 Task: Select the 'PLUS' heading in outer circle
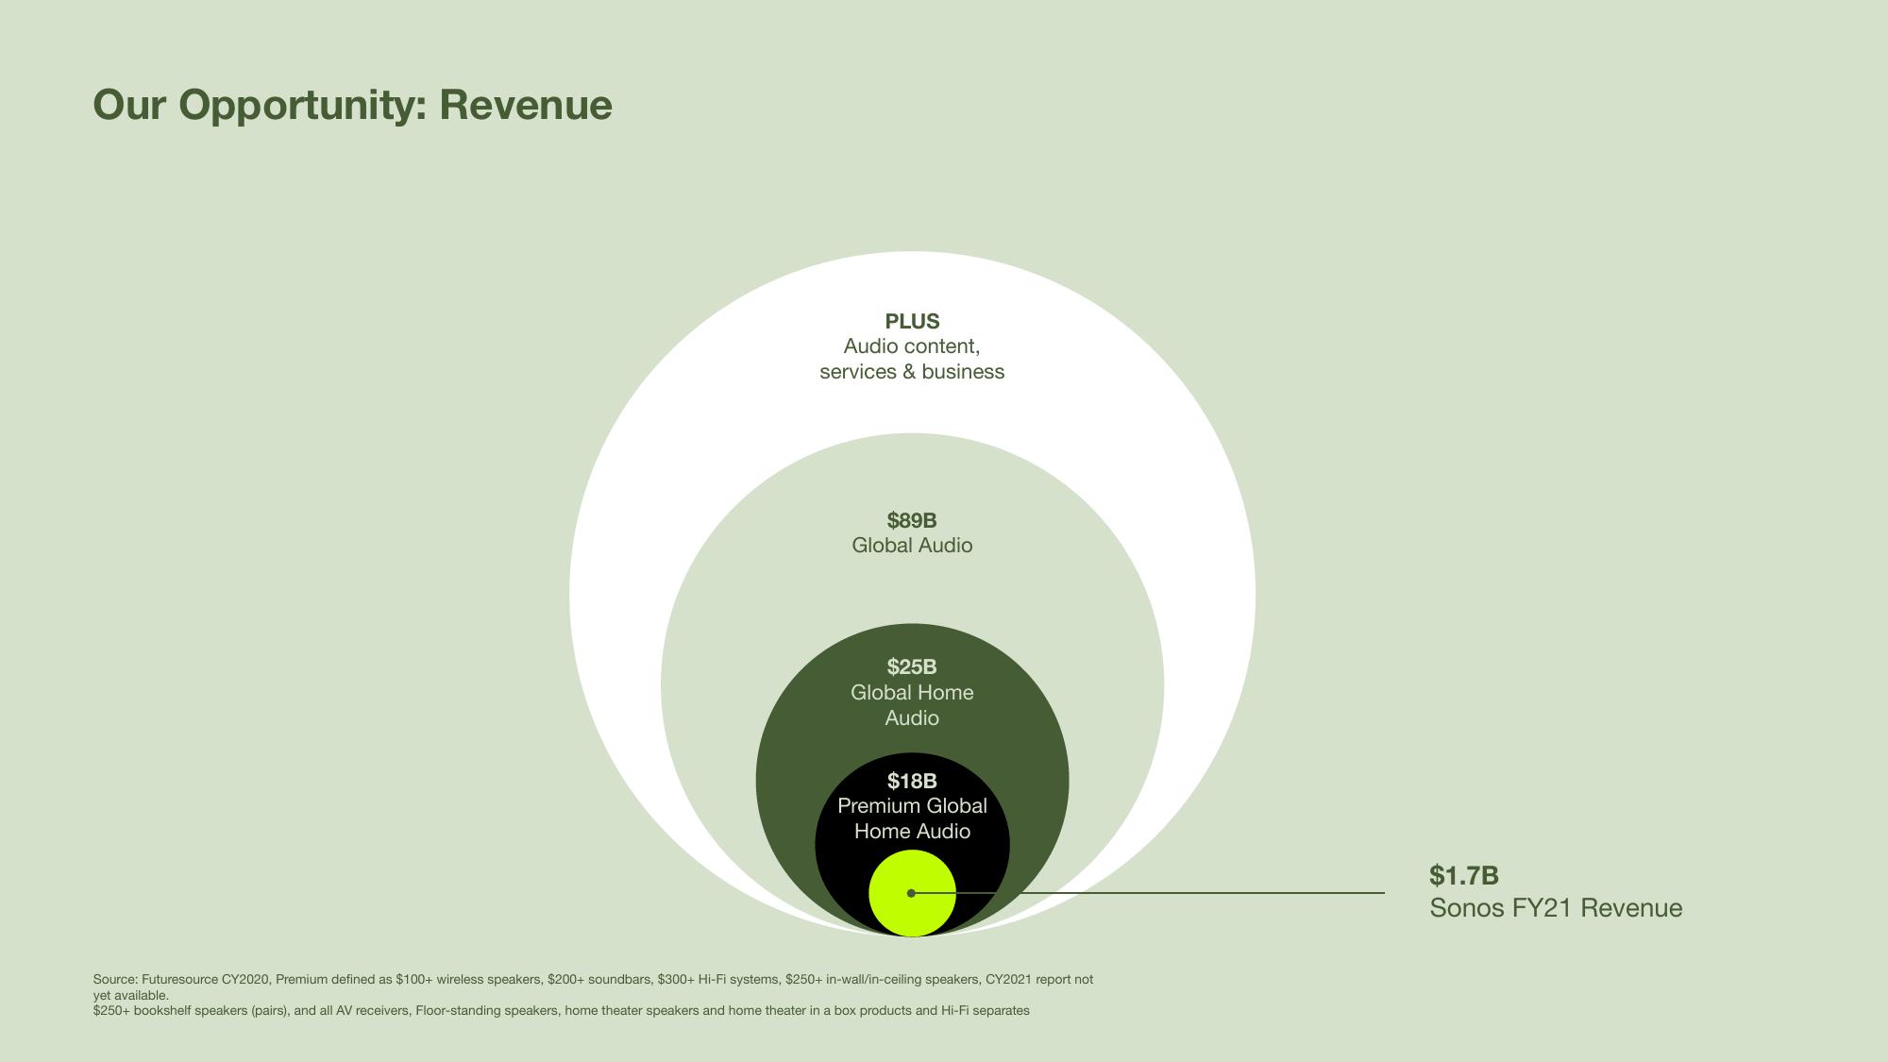[x=912, y=321]
